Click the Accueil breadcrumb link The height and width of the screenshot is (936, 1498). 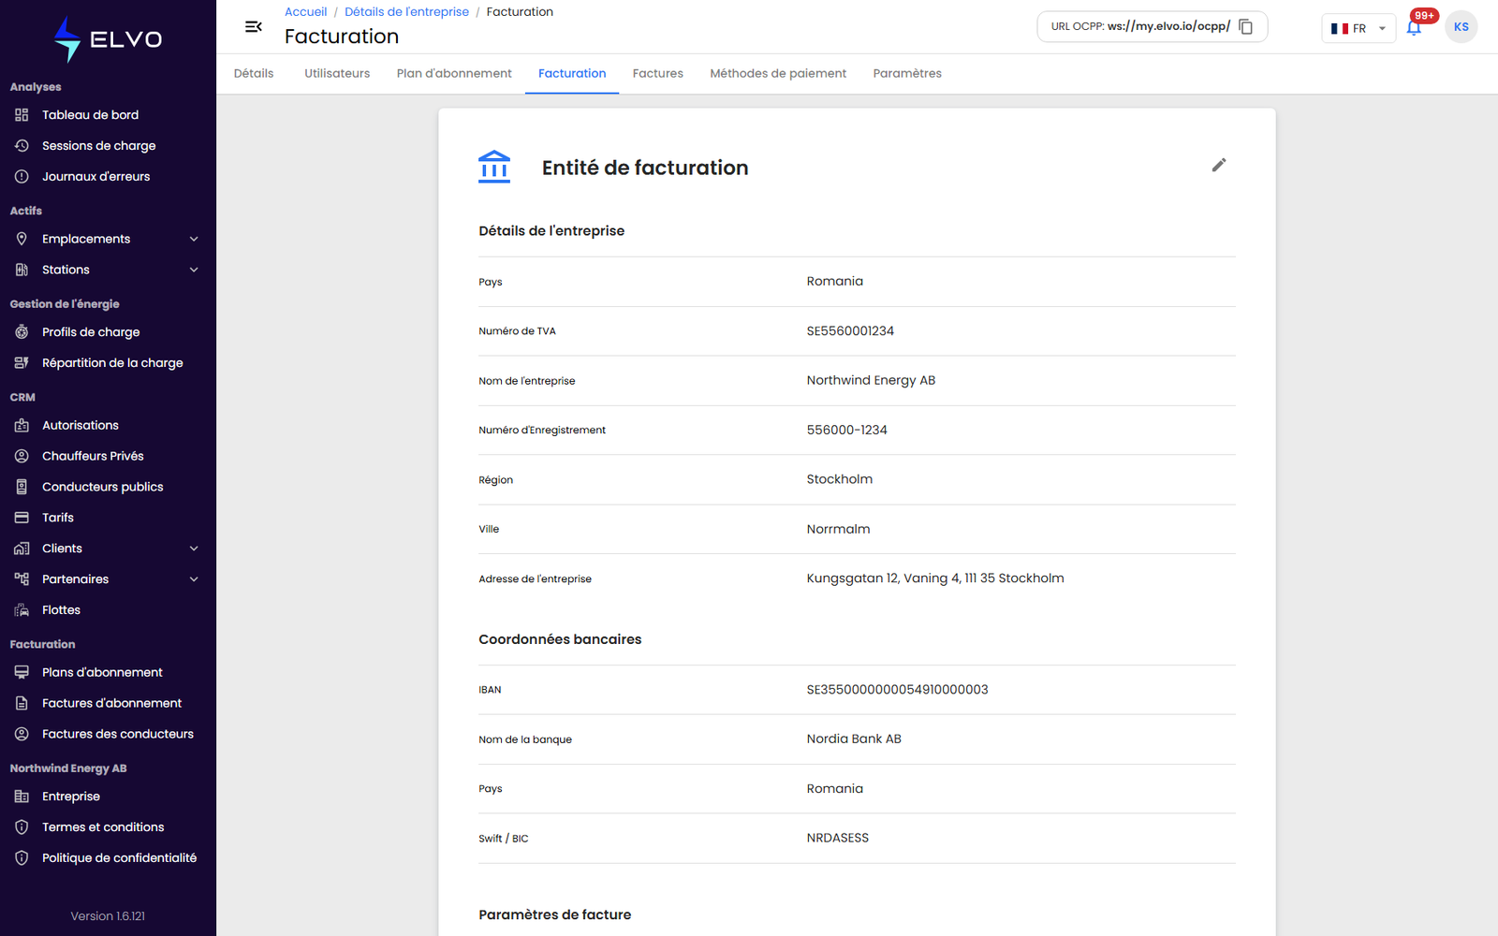click(x=306, y=12)
